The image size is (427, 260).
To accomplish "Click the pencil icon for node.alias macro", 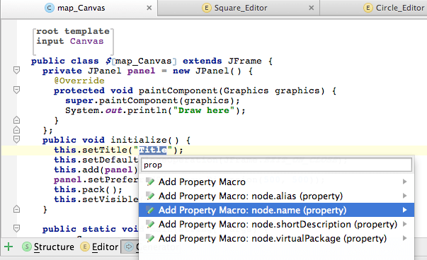I will pyautogui.click(x=150, y=196).
